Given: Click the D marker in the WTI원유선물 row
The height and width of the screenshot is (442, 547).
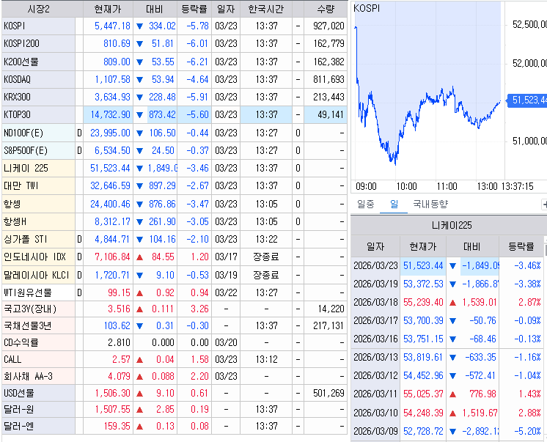Looking at the screenshot, I should pyautogui.click(x=80, y=292).
